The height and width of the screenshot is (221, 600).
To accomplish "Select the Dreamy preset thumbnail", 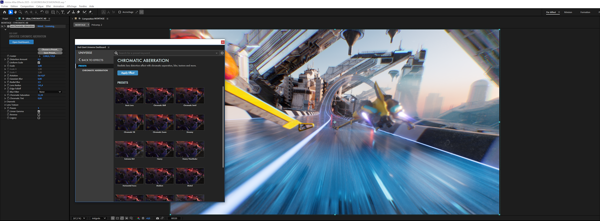I will pyautogui.click(x=190, y=122).
